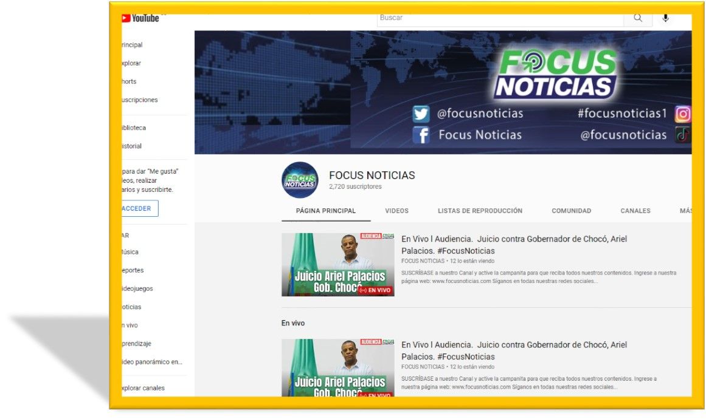Screen dimensions: 706x419
Task: Open Deportes category in sidebar
Action: 133,270
